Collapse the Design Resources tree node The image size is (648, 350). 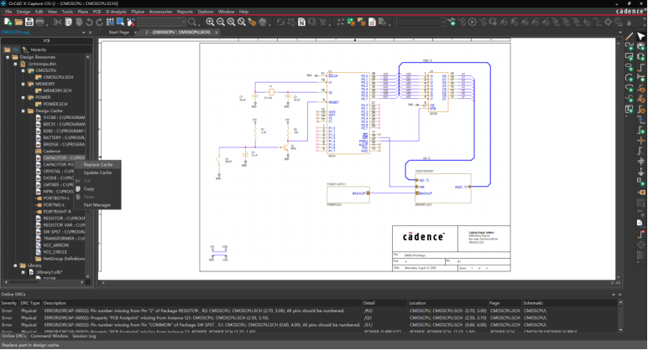[8, 57]
